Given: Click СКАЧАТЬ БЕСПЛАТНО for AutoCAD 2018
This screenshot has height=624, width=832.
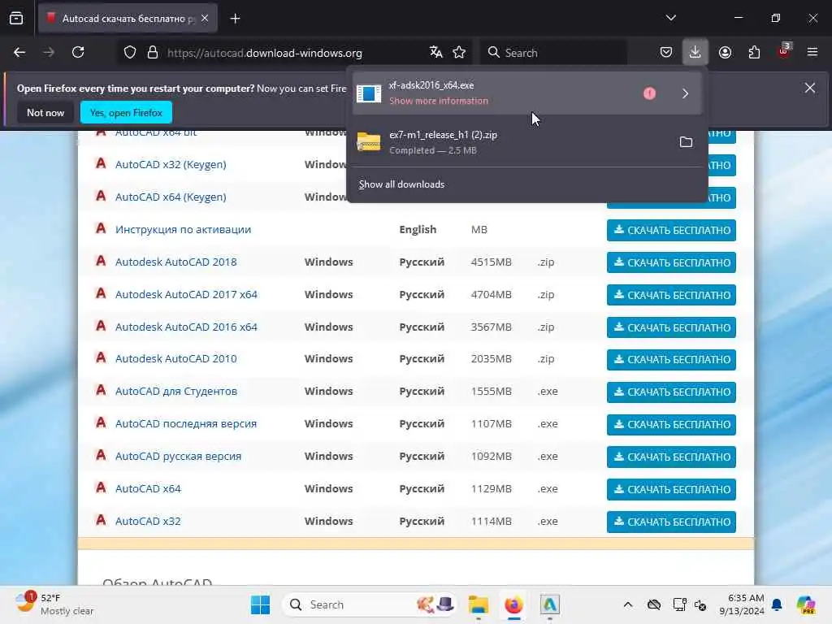Looking at the screenshot, I should pyautogui.click(x=671, y=262).
